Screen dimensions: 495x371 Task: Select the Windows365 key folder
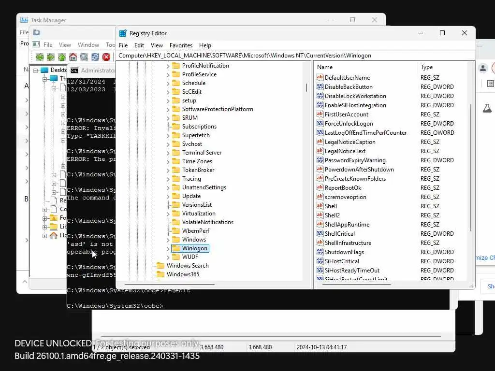(x=183, y=274)
